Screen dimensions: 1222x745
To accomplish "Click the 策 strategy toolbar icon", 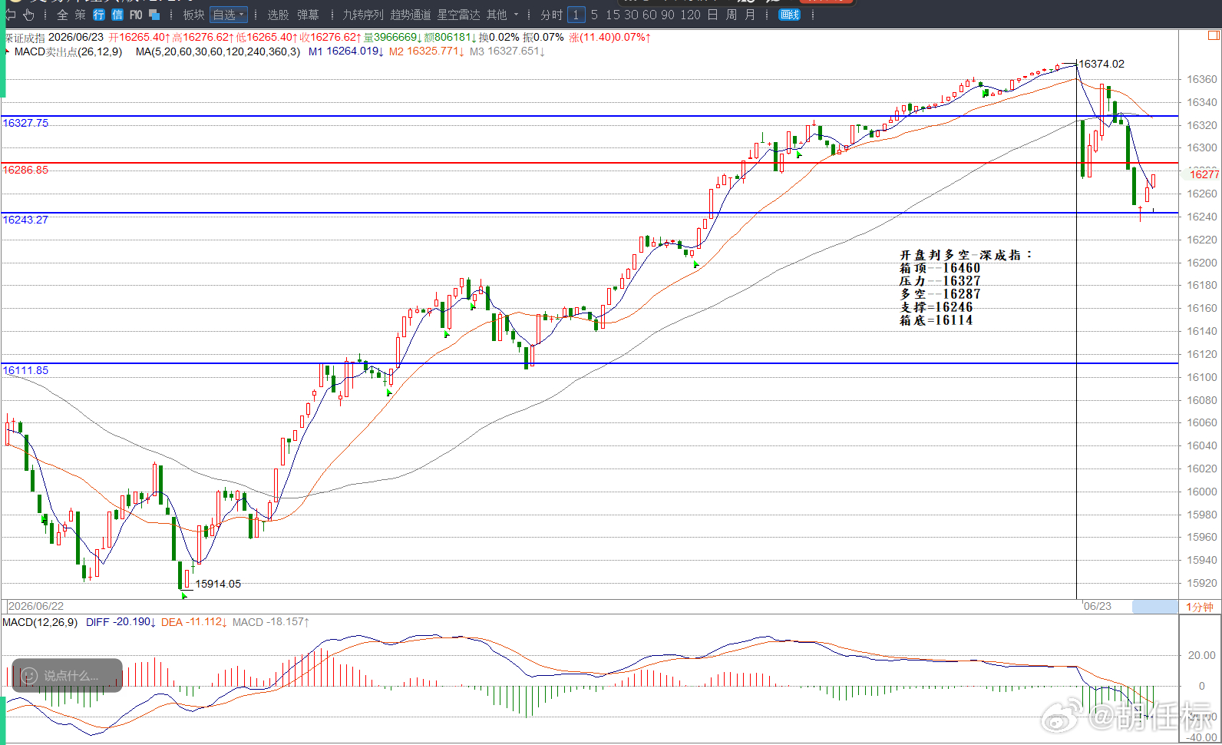I will tap(81, 15).
